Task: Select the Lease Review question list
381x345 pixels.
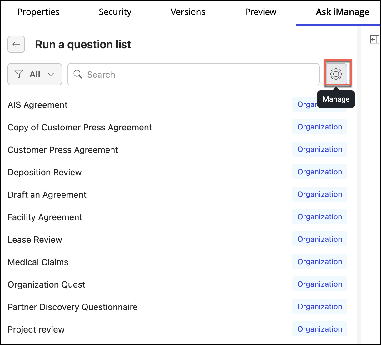Action: (35, 240)
